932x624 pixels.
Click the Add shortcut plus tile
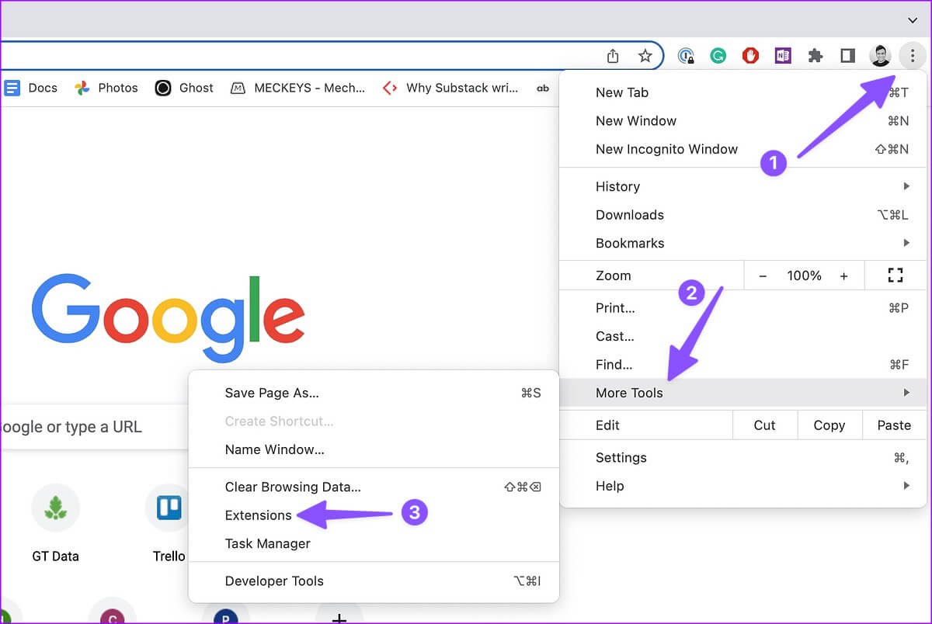339,613
